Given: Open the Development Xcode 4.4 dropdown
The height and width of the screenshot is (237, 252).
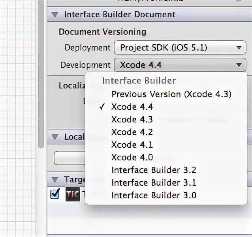Looking at the screenshot, I should [180, 65].
